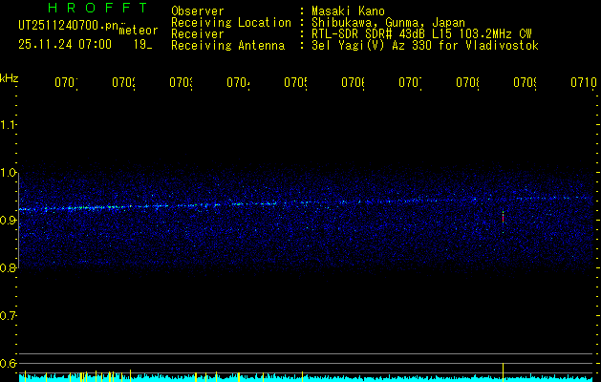Click the first time marker on the time axis
The height and width of the screenshot is (382, 601).
[66, 83]
